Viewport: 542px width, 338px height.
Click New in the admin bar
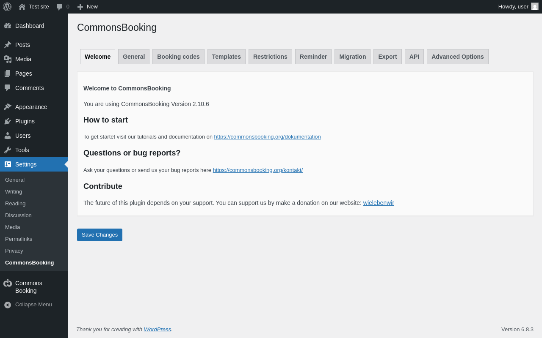[92, 7]
